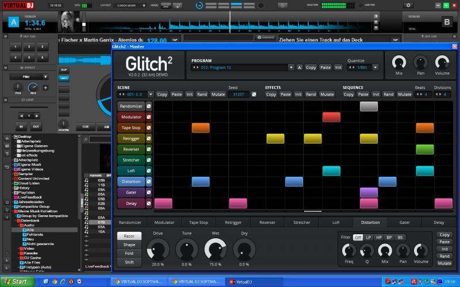Click the Drive knob
Viewport: 460px width, 287px height.
click(x=158, y=249)
